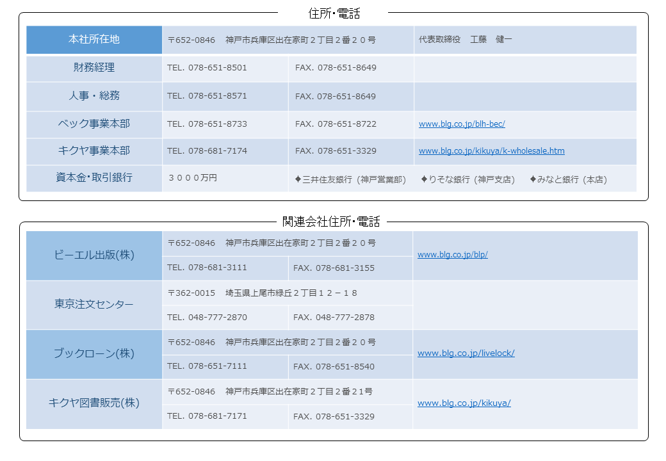Select the 資本金・取引銀行 row label
Viewport: 666px width, 461px height.
click(x=94, y=177)
